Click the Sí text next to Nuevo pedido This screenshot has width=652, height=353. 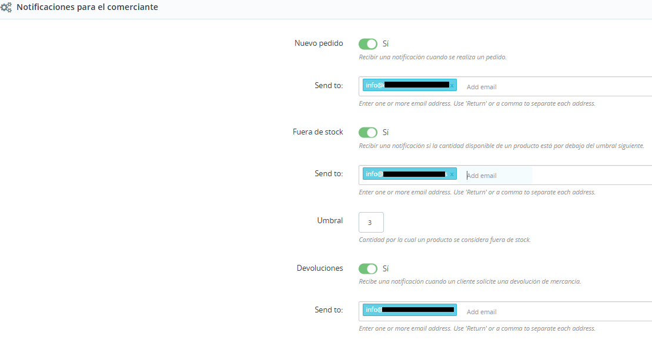coord(386,43)
